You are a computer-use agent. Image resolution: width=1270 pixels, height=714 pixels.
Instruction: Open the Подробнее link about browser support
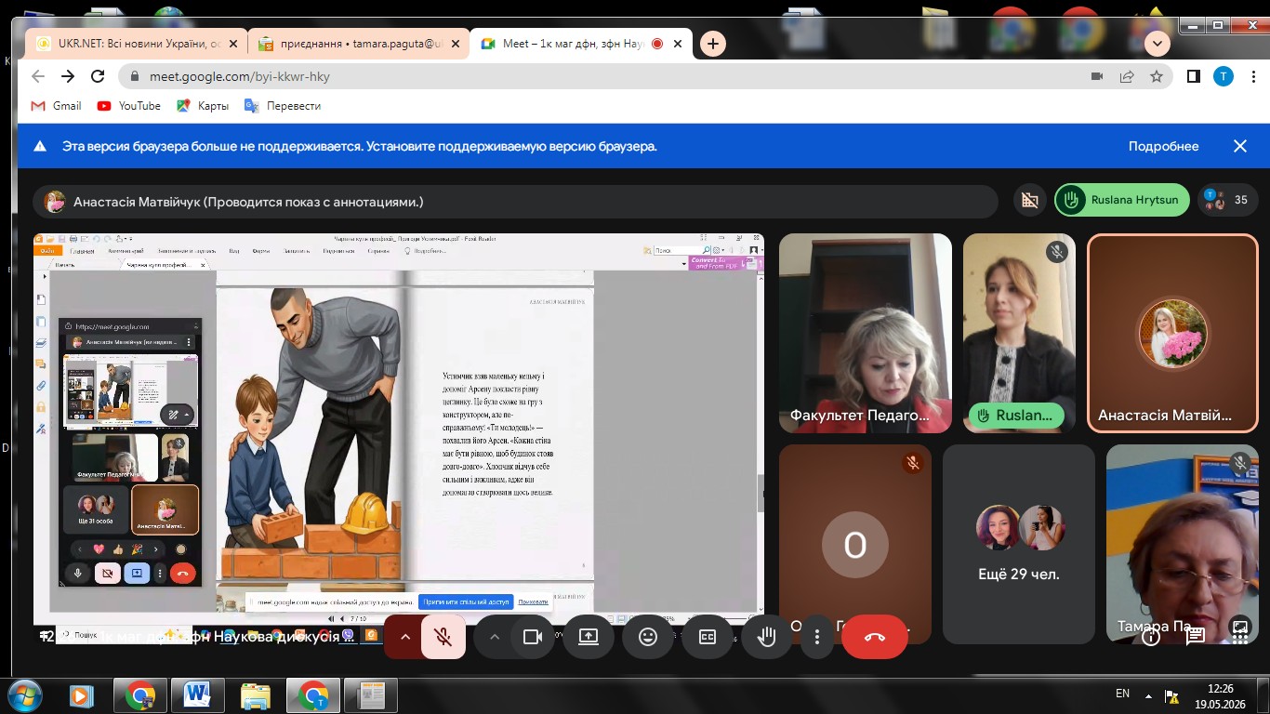pos(1163,146)
